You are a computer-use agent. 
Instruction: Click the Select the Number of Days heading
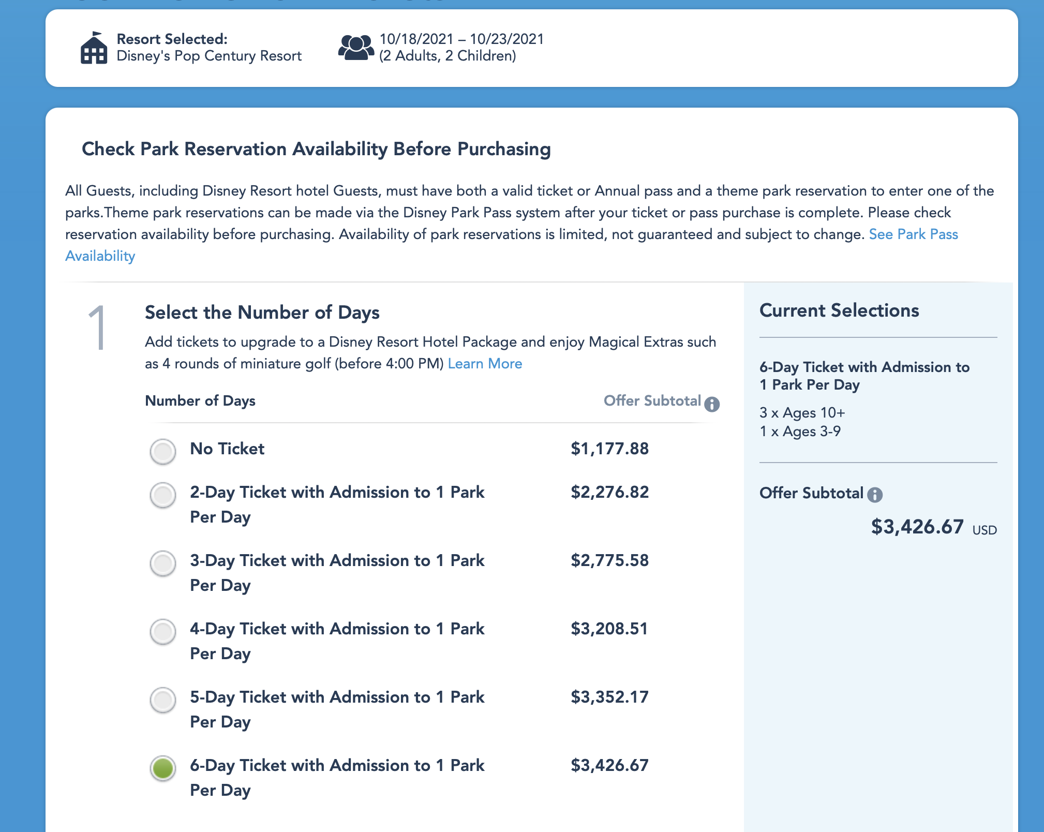tap(262, 313)
